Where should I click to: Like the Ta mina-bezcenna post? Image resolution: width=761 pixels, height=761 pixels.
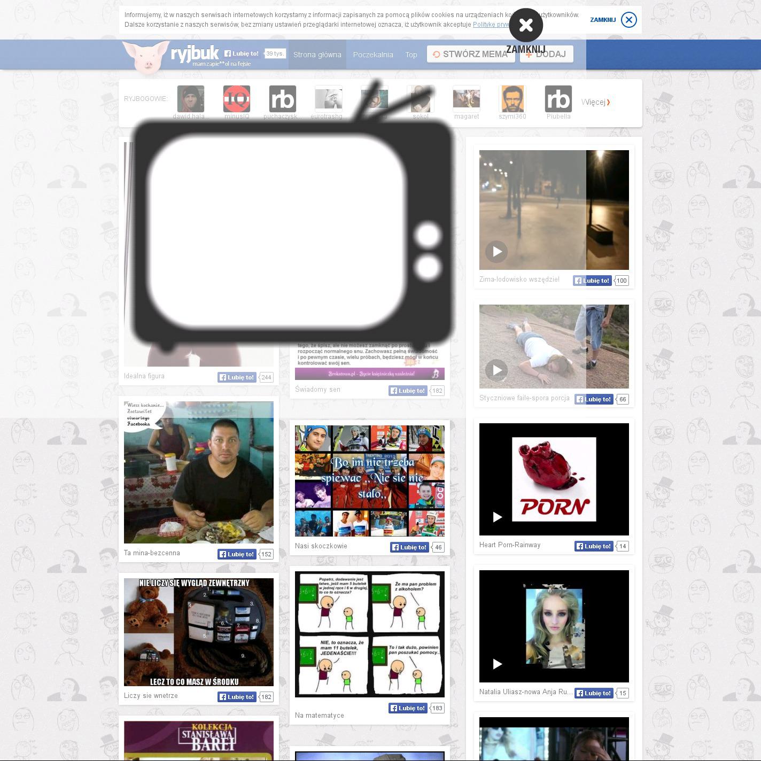(237, 554)
